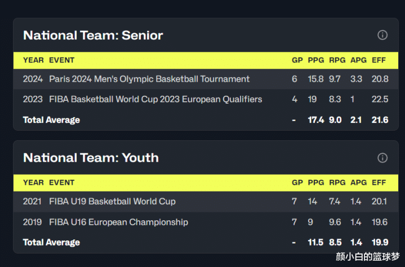Click the YEAR header in Senior table

coord(33,60)
